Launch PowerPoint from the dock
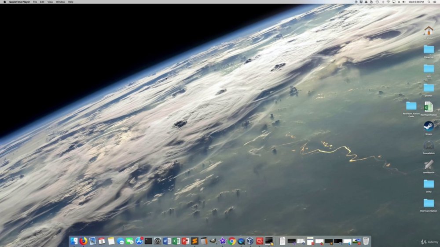 point(185,241)
